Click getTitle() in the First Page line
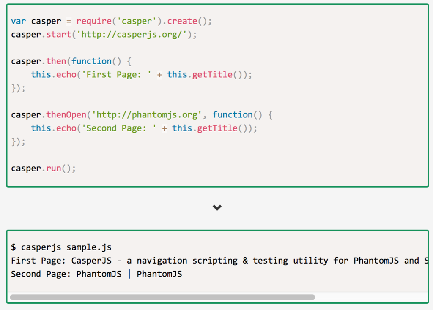The image size is (433, 310). [217, 75]
